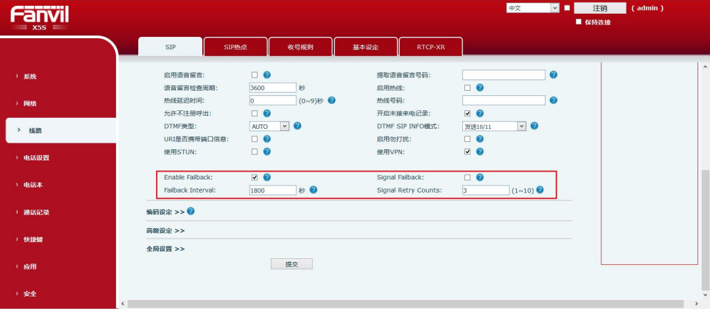Enable the Signal Failback checkbox

(x=468, y=178)
